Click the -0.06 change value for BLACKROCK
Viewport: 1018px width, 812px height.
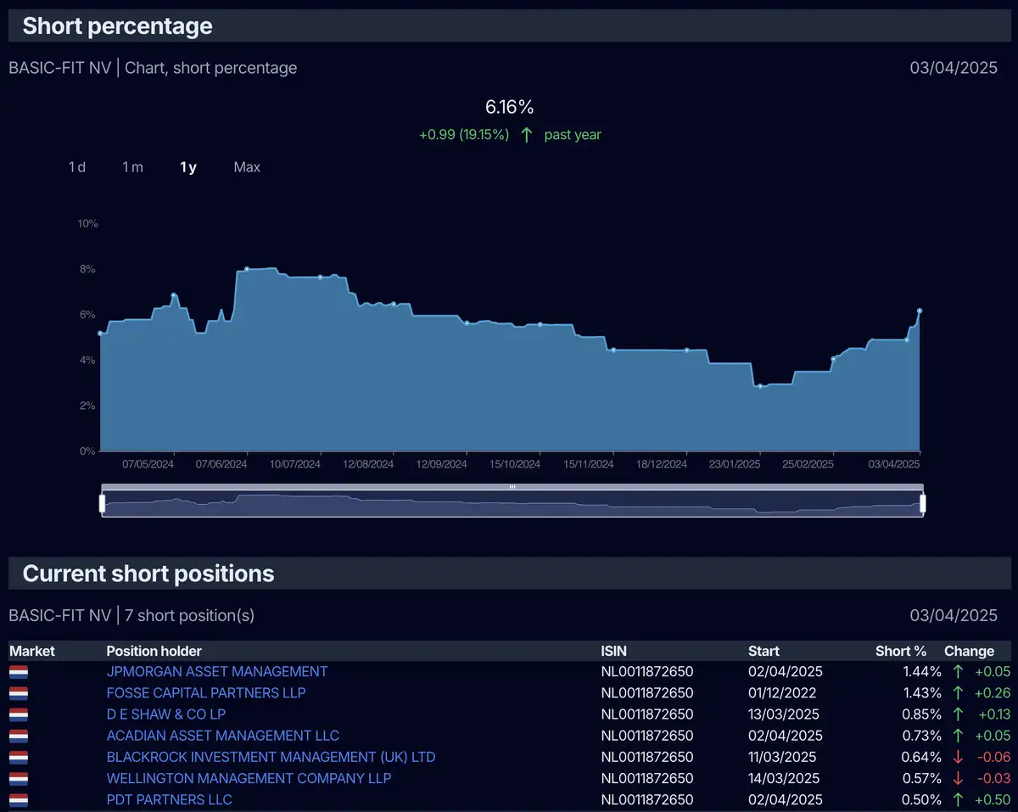(993, 757)
